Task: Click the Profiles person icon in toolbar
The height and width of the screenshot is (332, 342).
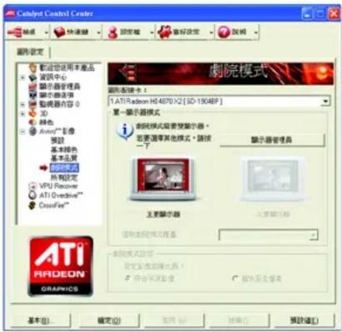Action: pos(113,32)
